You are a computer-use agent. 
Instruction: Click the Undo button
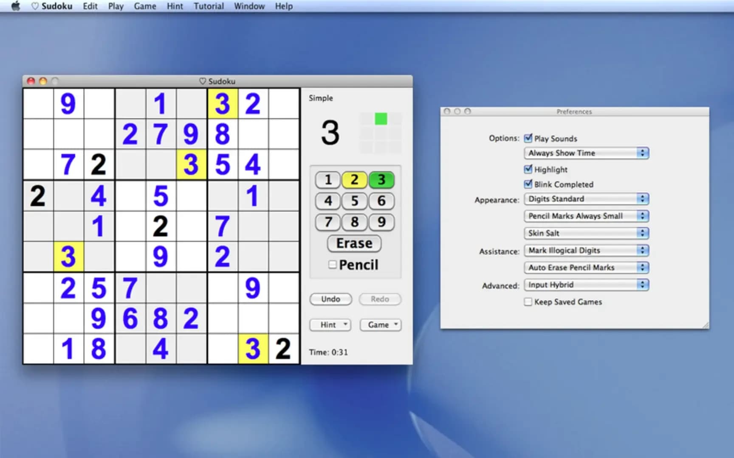330,299
